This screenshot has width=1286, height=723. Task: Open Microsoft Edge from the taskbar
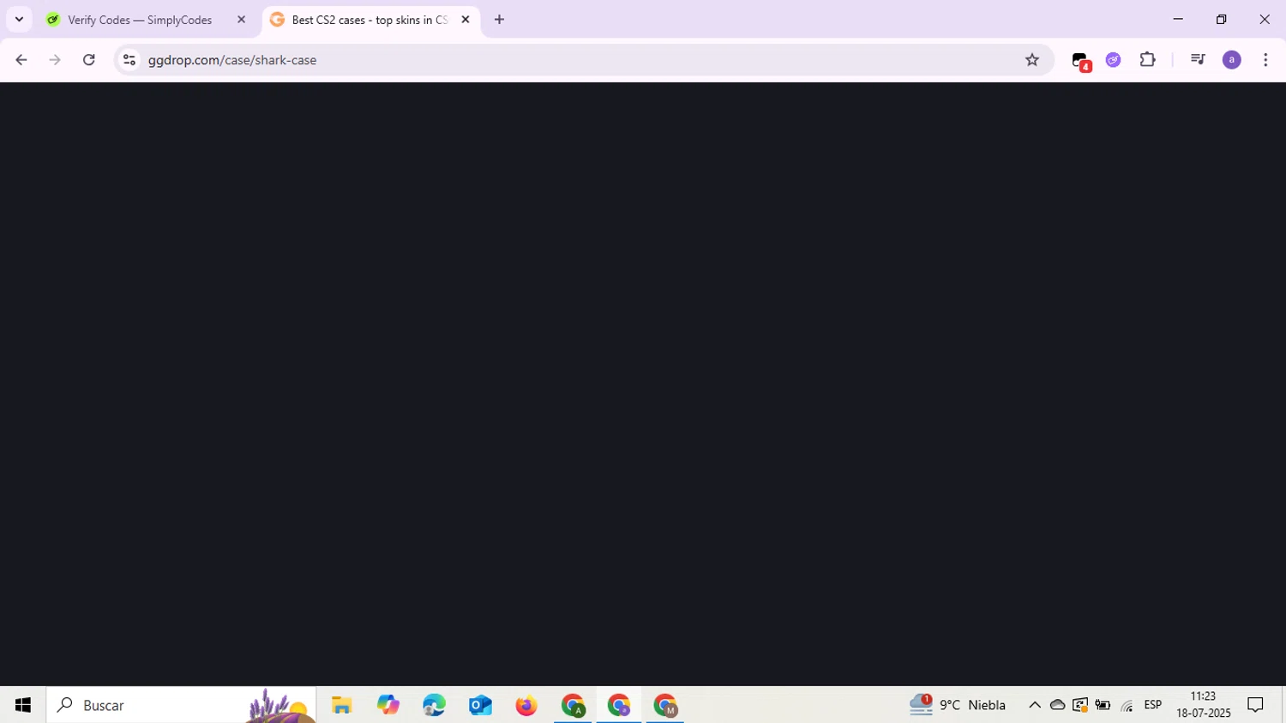coord(434,705)
